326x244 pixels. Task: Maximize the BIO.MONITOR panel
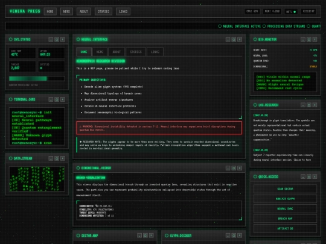309,39
